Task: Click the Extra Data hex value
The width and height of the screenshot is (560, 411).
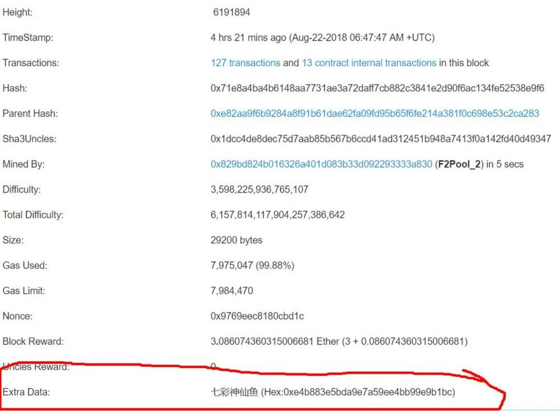Action: pos(358,392)
